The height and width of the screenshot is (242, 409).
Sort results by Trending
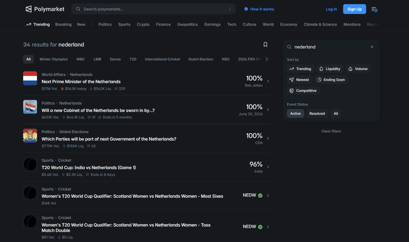[301, 68]
